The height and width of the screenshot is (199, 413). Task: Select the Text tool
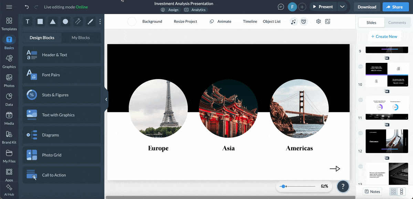(27, 21)
